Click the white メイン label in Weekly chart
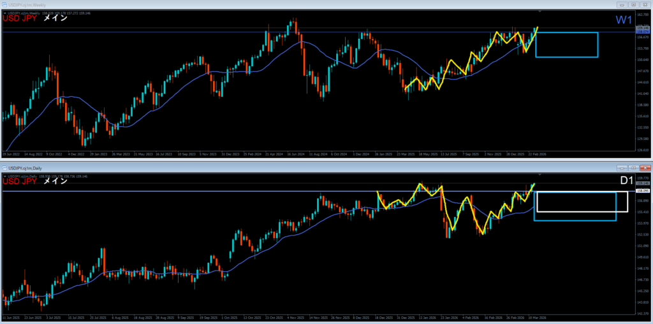The width and height of the screenshot is (653, 324). tap(55, 18)
